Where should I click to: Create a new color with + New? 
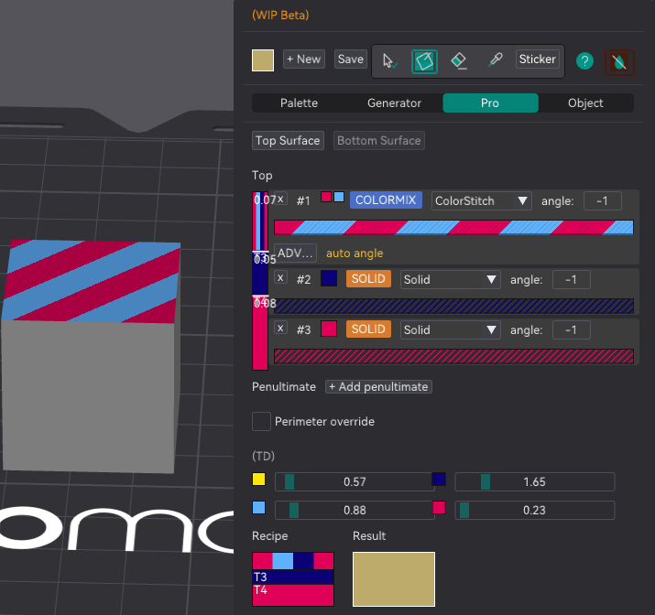pos(304,59)
